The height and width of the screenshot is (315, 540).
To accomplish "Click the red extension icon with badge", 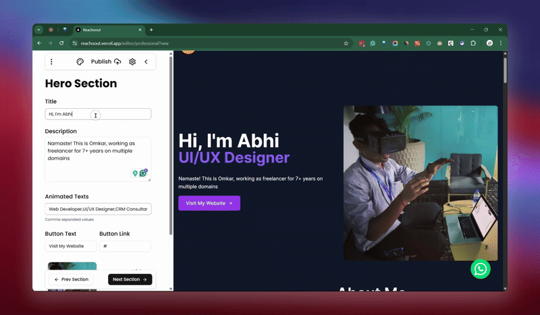I will click(x=362, y=43).
